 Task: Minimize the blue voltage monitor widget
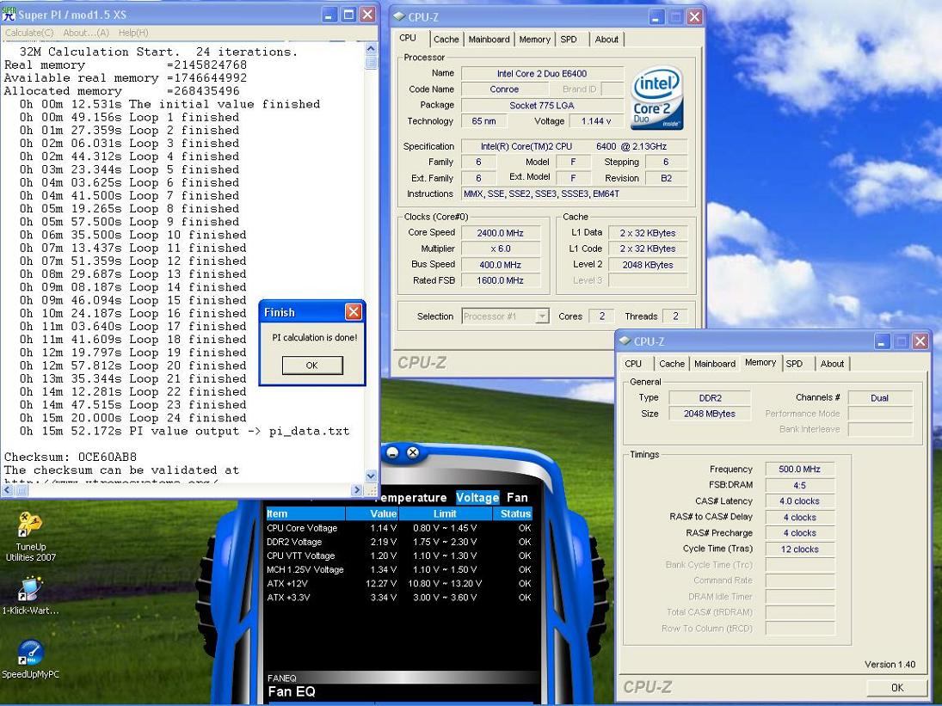pyautogui.click(x=393, y=452)
